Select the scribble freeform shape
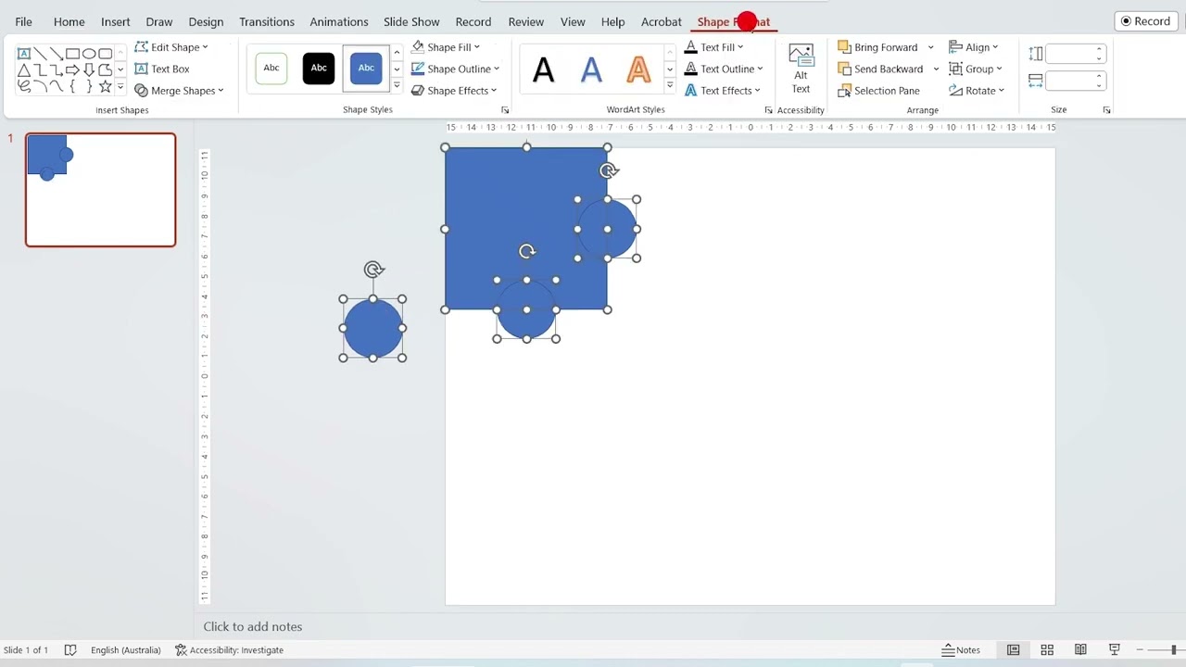The width and height of the screenshot is (1186, 667). [x=24, y=86]
